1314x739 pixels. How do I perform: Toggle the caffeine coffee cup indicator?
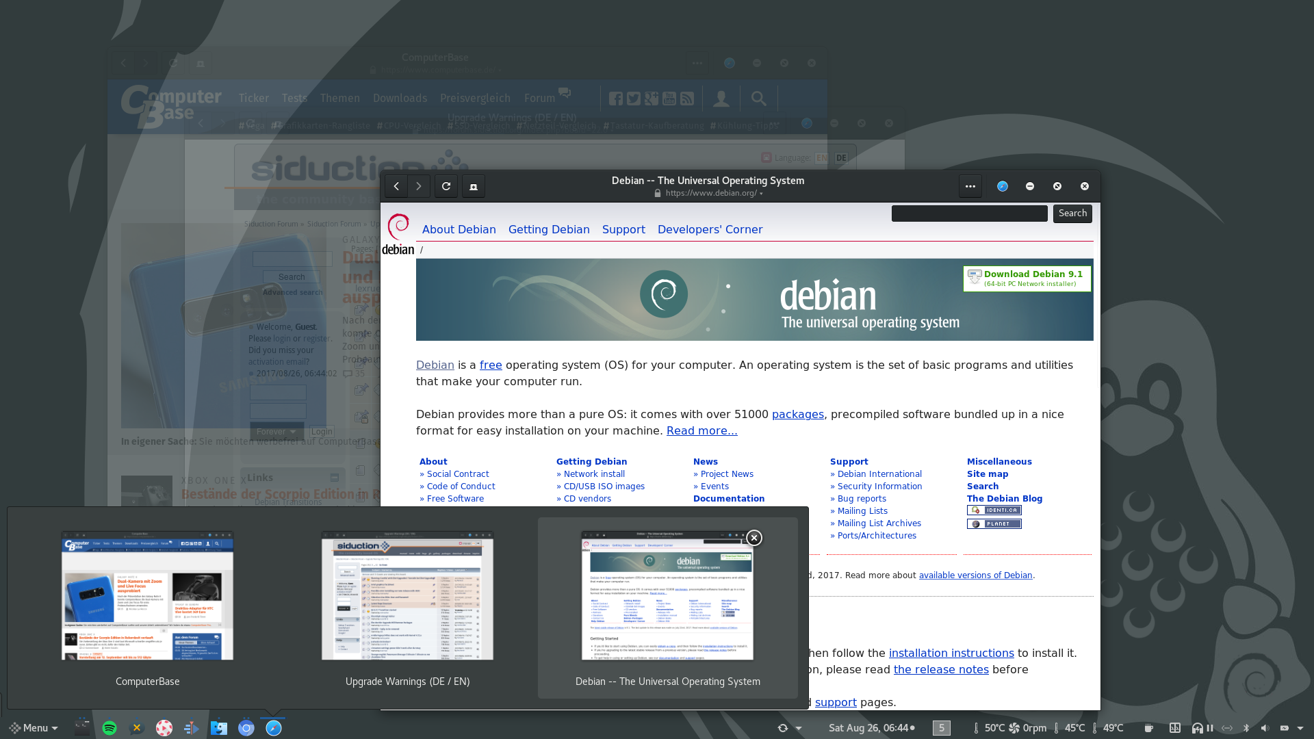(1149, 728)
